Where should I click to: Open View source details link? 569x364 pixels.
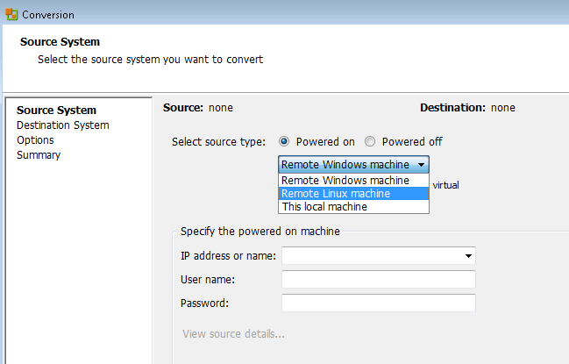[x=233, y=333]
